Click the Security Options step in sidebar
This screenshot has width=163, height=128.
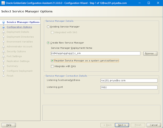click(16, 51)
